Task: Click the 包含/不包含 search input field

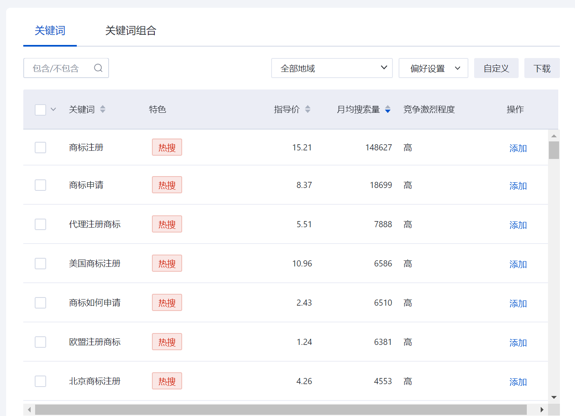Action: 66,68
